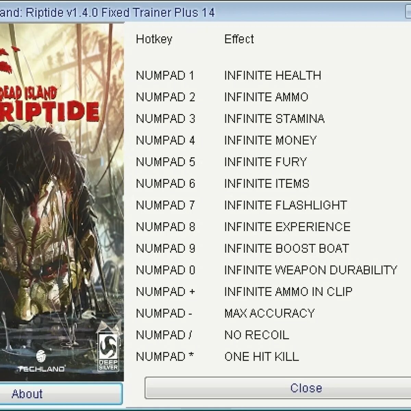Click the NUMPAD 8 hotkey label
The height and width of the screenshot is (411, 411).
point(165,226)
